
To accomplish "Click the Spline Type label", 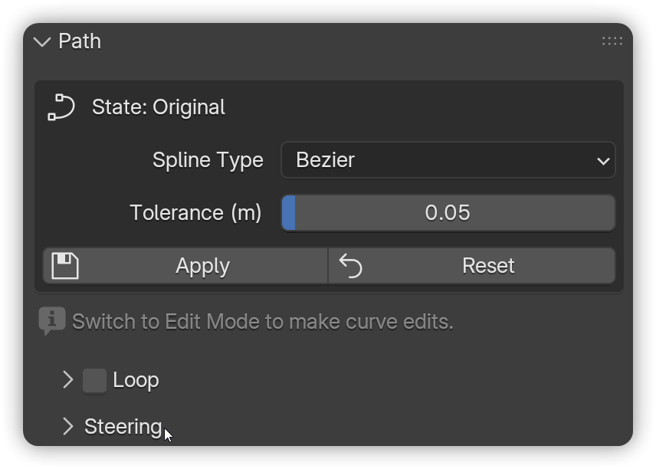I will (208, 160).
